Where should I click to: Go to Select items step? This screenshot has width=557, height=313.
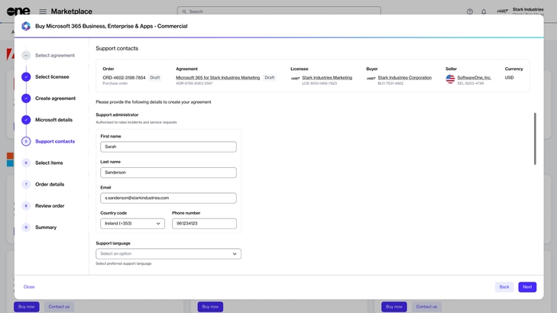point(49,163)
